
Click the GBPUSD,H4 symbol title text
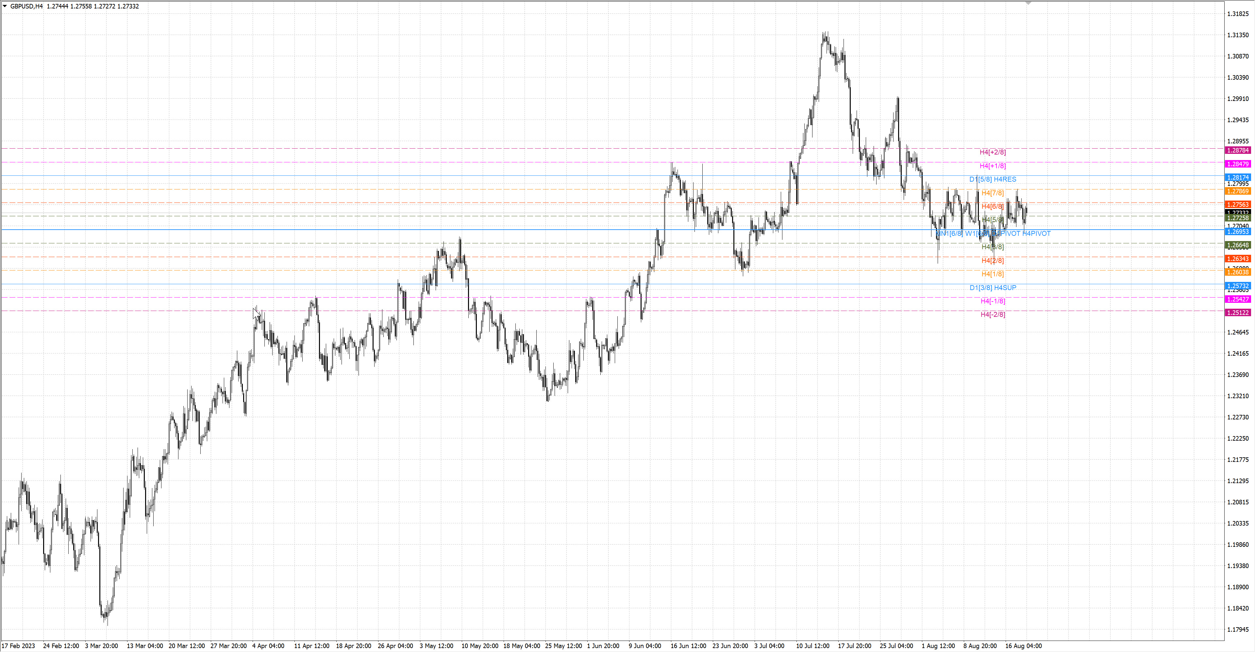click(x=26, y=6)
